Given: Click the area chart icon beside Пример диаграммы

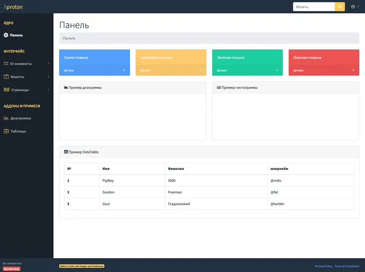Looking at the screenshot, I should point(66,88).
